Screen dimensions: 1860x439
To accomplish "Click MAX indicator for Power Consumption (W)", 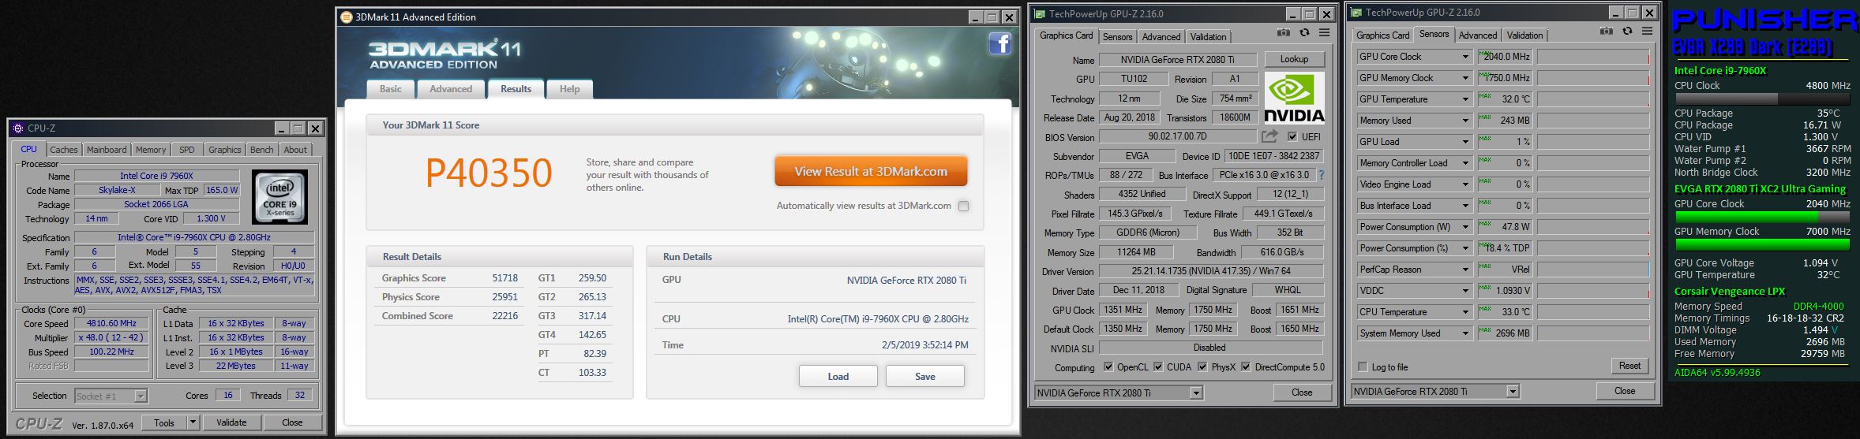I will click(1484, 224).
